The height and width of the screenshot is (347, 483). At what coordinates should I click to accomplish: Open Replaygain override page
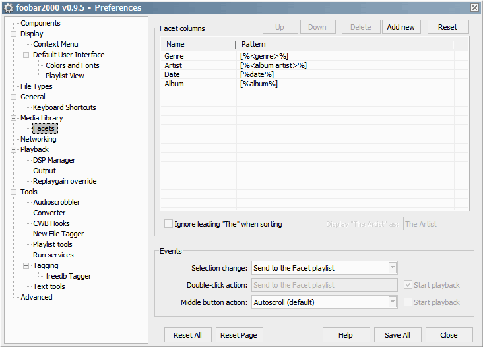click(65, 181)
